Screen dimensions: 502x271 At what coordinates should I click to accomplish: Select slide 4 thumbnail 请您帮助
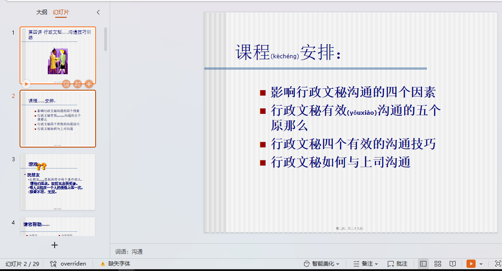pyautogui.click(x=58, y=226)
